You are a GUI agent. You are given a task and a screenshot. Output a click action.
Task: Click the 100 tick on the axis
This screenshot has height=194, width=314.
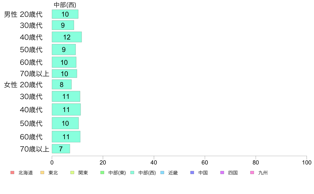pos(307,162)
